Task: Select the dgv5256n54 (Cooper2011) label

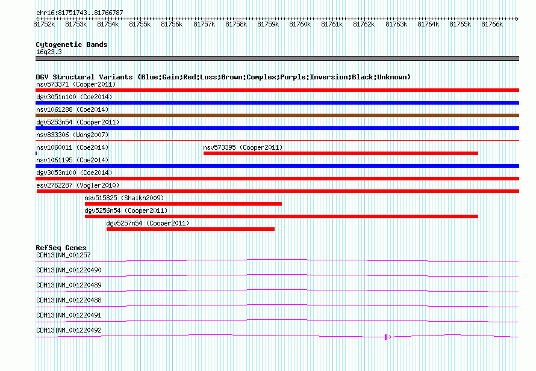Action: (x=126, y=210)
